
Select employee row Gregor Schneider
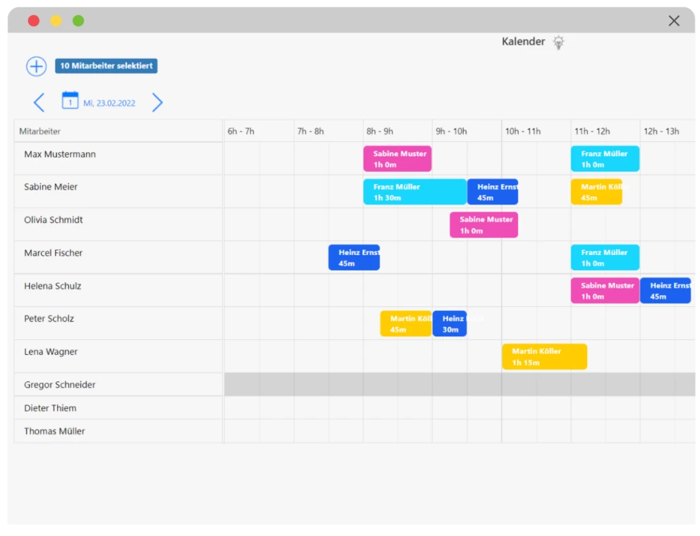pyautogui.click(x=118, y=385)
